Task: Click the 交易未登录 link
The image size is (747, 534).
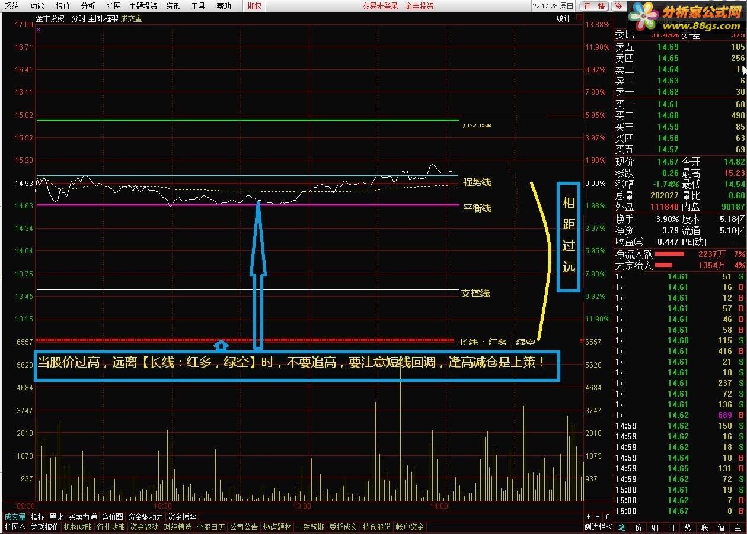Action: pos(381,6)
